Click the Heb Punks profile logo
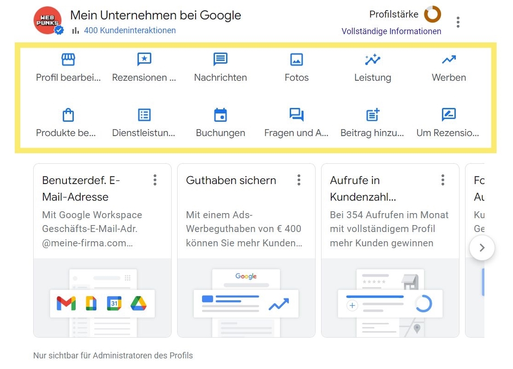 (x=48, y=20)
